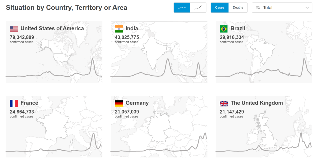Screen dimensions: 321x166
Task: Click the France flag icon
Action: 14,103
